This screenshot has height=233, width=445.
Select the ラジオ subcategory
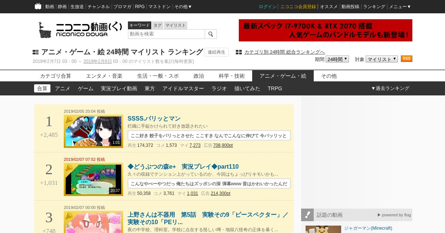[x=219, y=88]
